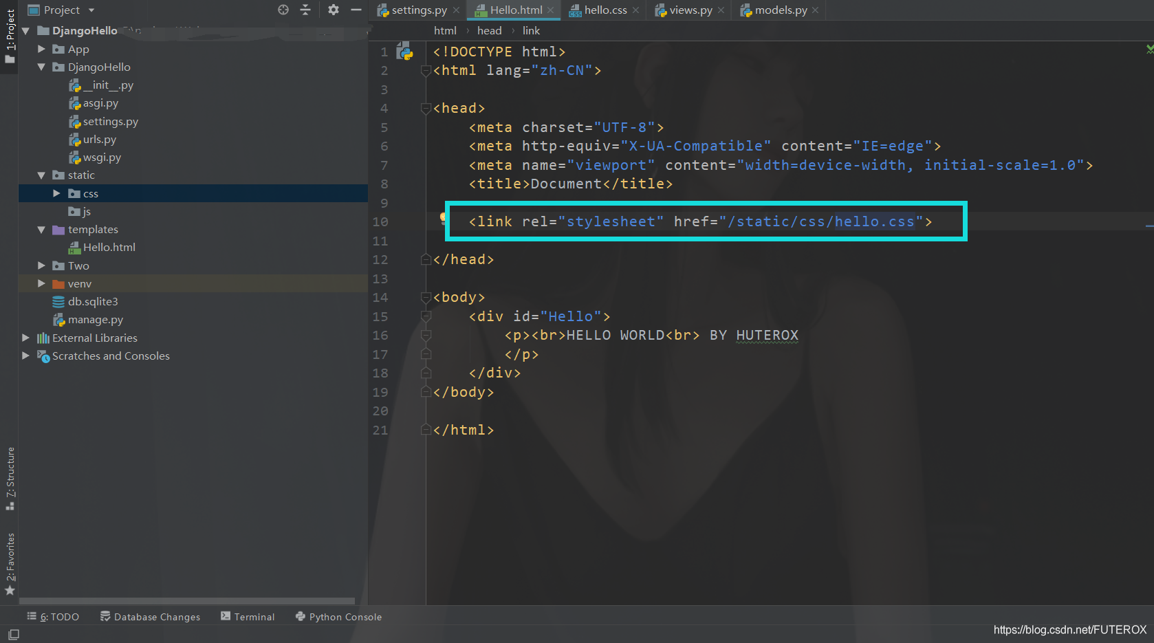The height and width of the screenshot is (643, 1154).
Task: Click the HUTEROX text on line 16
Action: tap(767, 335)
